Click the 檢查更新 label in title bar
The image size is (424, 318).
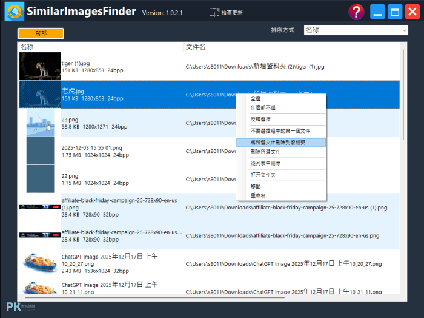pos(232,13)
